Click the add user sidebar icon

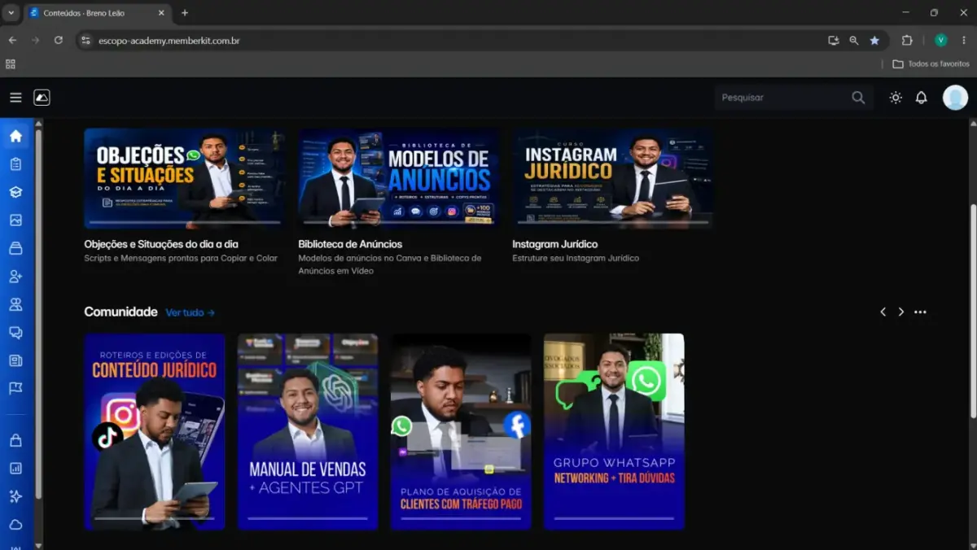15,277
